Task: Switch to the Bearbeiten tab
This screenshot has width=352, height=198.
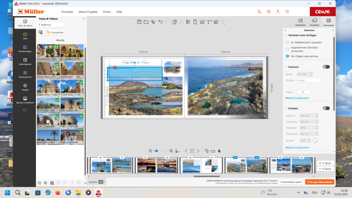Action: tap(300, 22)
